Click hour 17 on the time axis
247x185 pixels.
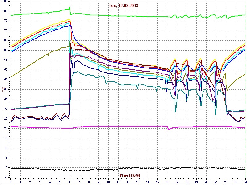[x=177, y=182]
